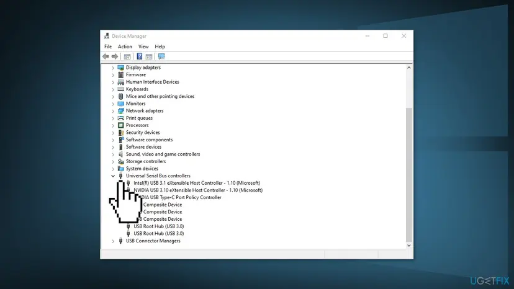514x289 pixels.
Task: Expand the USB Connector Managers node
Action: (113, 241)
